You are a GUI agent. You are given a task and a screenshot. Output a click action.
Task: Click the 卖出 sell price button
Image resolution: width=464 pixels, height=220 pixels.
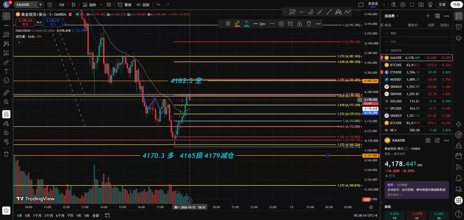[25, 22]
